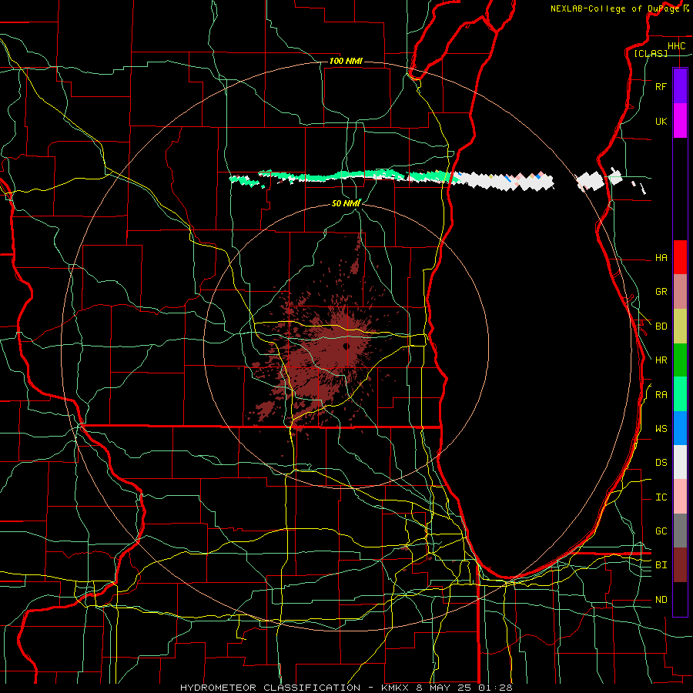Screen dimensions: 693x693
Task: Click the "GC" legend label
Action: [x=661, y=531]
